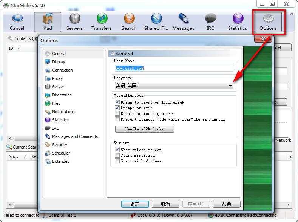This screenshot has height=222, width=298.
Task: Toggle Show splash screen checkbox
Action: coord(117,150)
